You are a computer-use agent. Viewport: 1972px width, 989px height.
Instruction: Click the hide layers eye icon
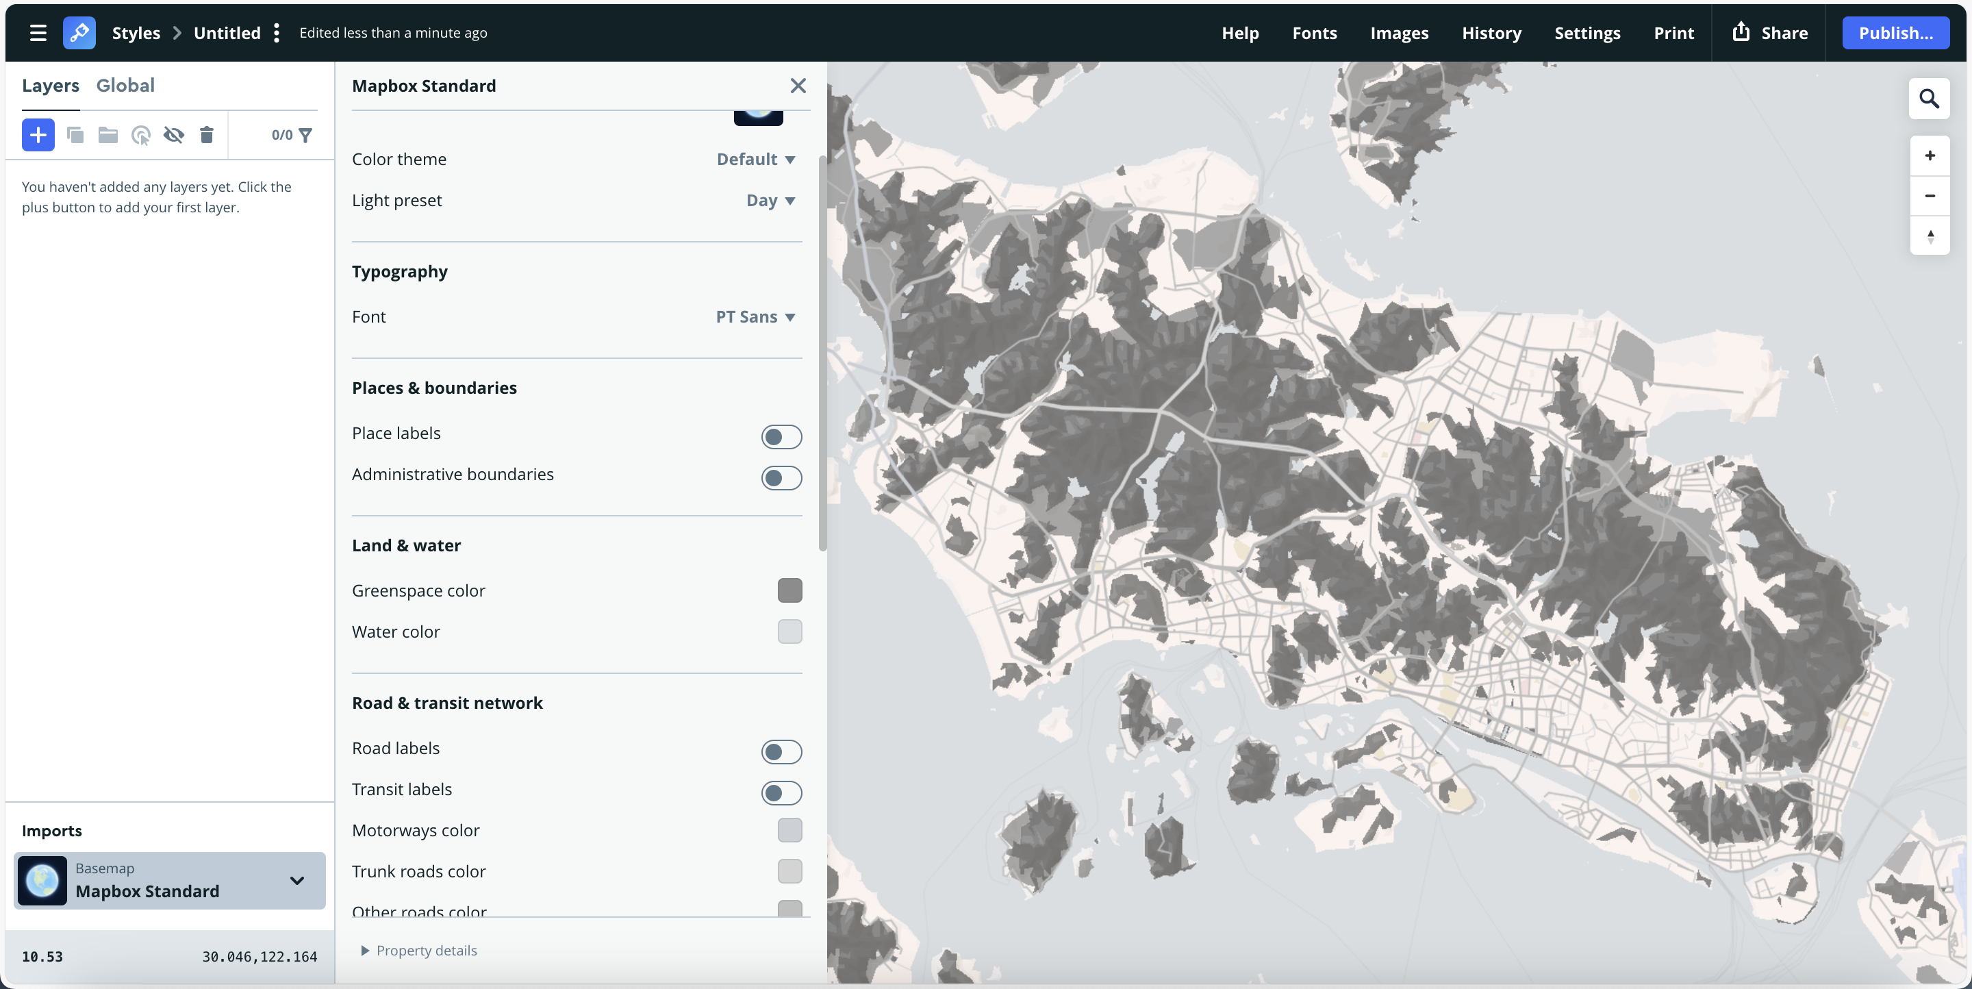coord(174,135)
